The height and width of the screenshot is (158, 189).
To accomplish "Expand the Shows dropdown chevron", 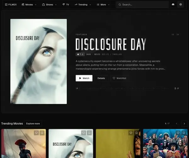I will (56, 5).
